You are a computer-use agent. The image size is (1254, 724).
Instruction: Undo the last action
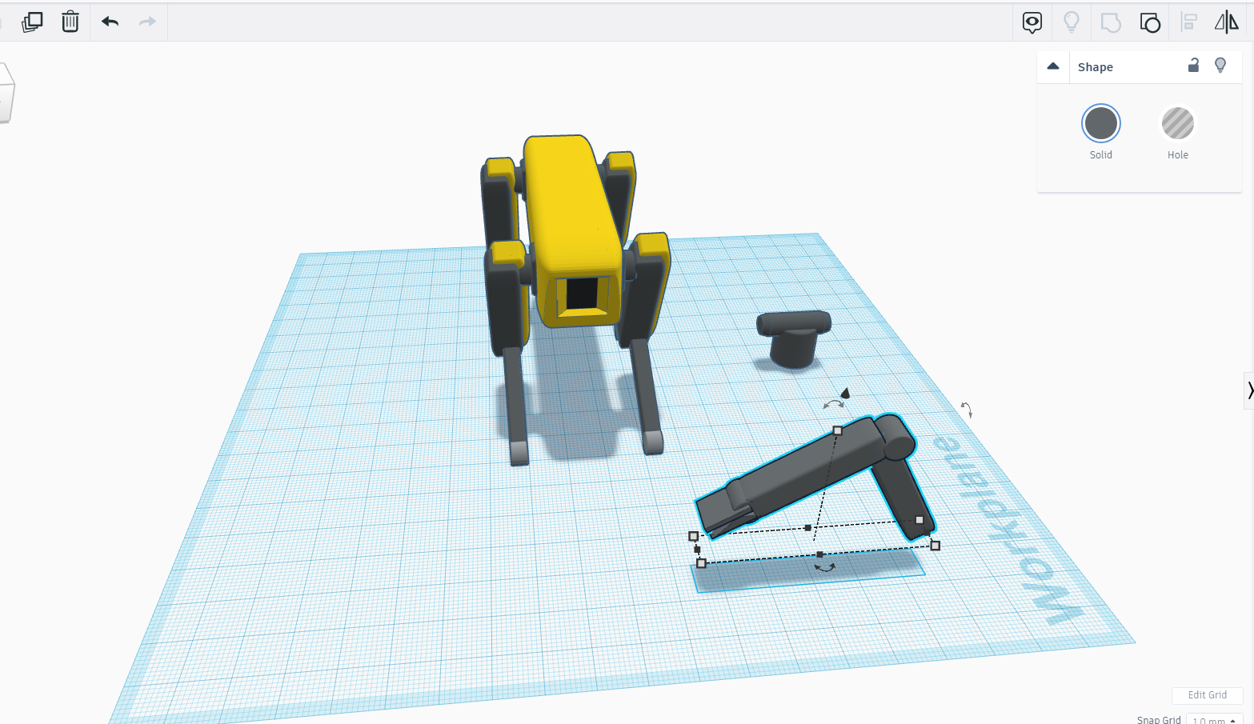(110, 22)
